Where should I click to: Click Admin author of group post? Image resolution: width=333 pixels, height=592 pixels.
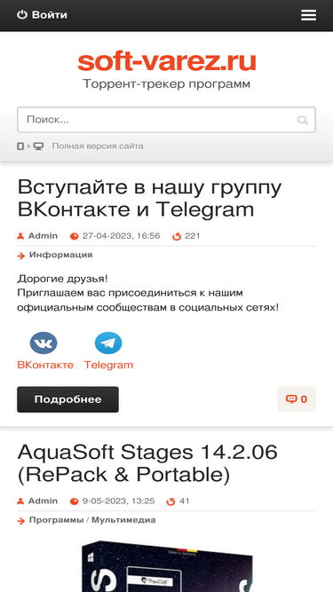tap(43, 236)
